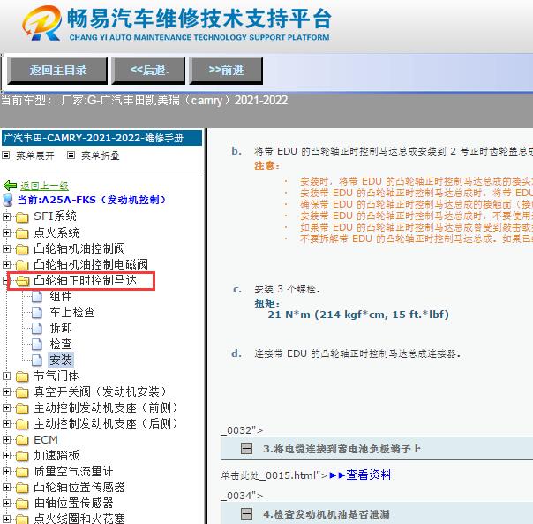Expand the 真空开关阀（发动机安装）node

tap(6, 391)
